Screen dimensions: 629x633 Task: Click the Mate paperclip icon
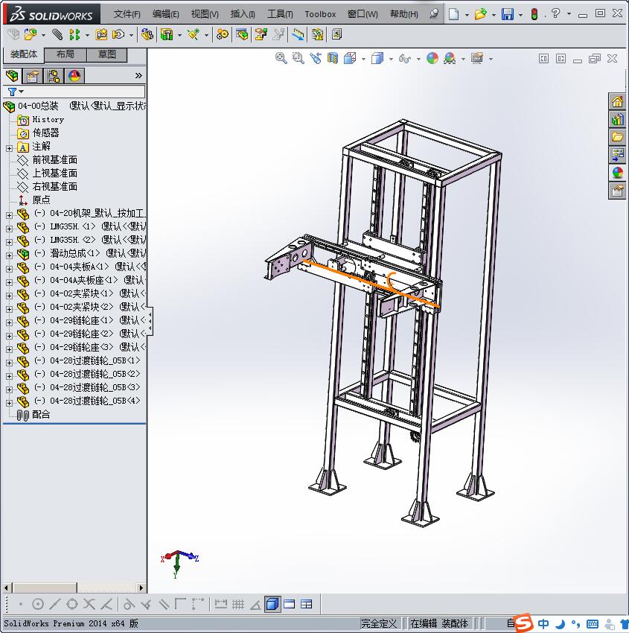[x=57, y=35]
